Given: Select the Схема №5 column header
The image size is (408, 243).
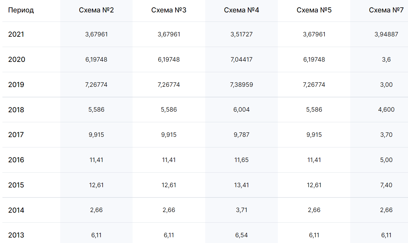Looking at the screenshot, I should coord(314,10).
